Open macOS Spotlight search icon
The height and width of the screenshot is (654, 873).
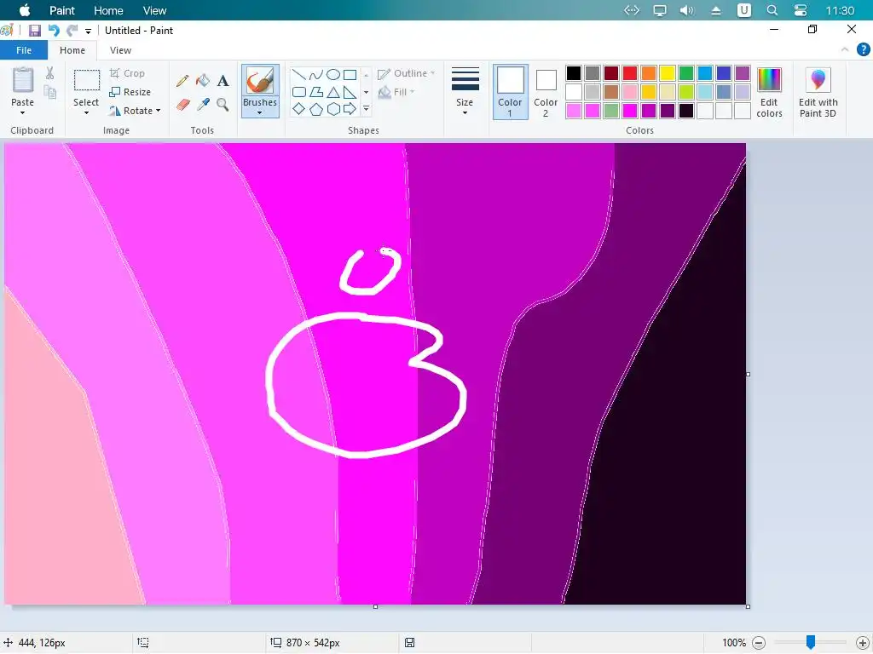pyautogui.click(x=772, y=10)
